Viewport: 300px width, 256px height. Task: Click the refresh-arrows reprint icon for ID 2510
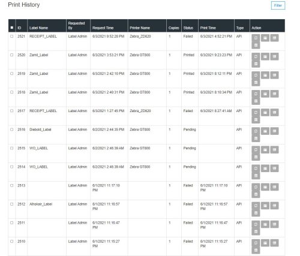click(256, 243)
